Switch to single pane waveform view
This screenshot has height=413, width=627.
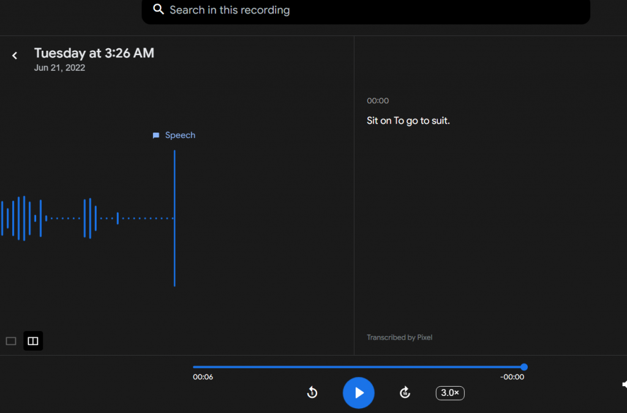[x=11, y=341]
